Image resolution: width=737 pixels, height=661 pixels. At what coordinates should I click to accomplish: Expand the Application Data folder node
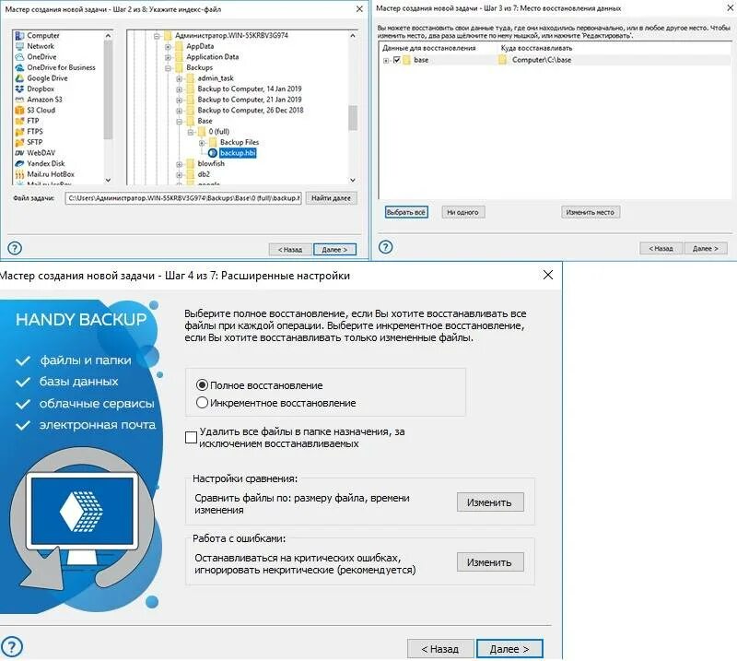[x=168, y=57]
